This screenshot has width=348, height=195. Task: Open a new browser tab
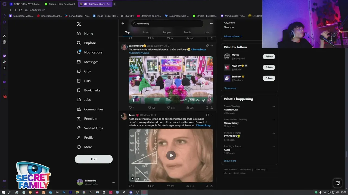(114, 4)
